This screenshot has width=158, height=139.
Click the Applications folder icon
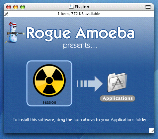[117, 82]
